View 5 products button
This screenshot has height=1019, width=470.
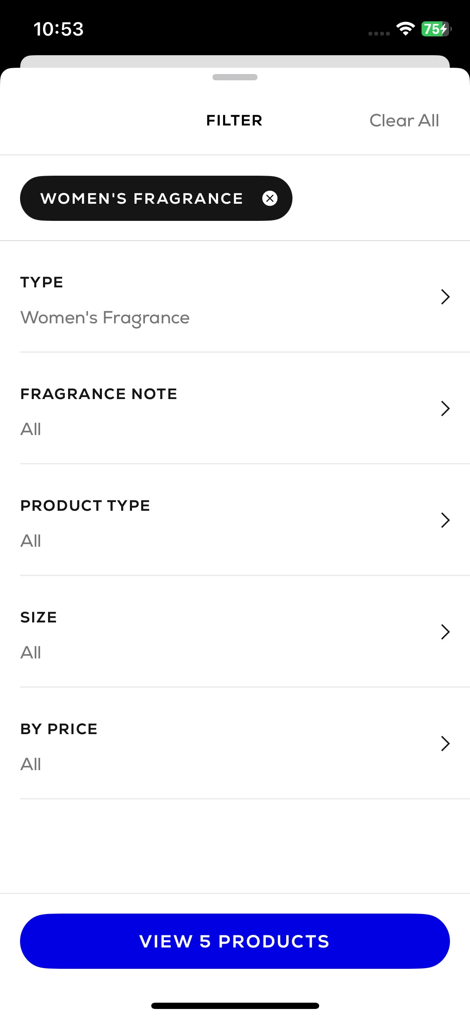coord(235,941)
